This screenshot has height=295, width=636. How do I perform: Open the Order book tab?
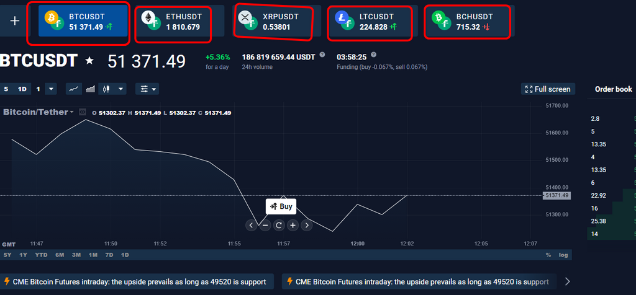point(613,89)
